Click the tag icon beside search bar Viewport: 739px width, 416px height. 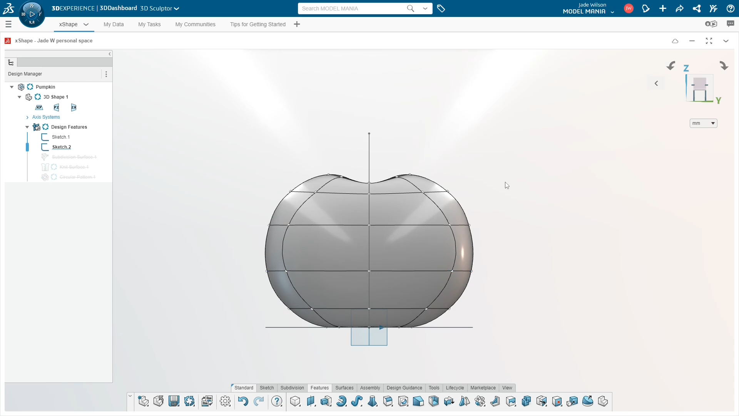[x=441, y=8]
